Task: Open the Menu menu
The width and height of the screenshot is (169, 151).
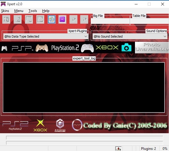Action: tap(19, 11)
